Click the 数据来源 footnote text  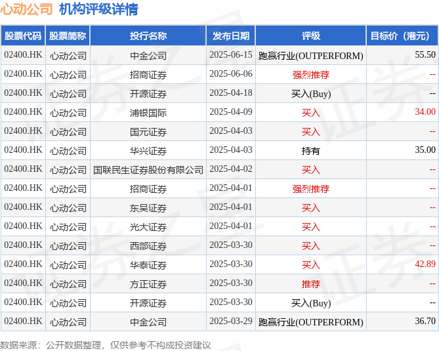105,345
